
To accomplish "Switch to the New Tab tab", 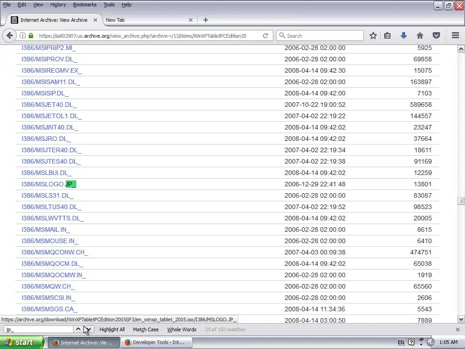I will (148, 20).
